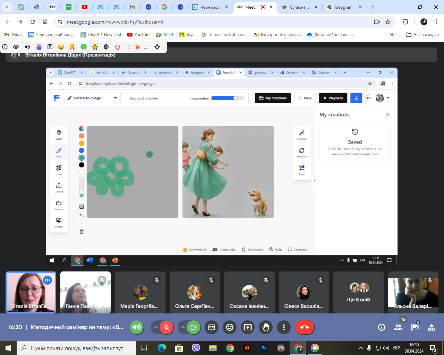Image resolution: width=444 pixels, height=355 pixels.
Task: Open the Gmail bookmark
Action: [13, 35]
